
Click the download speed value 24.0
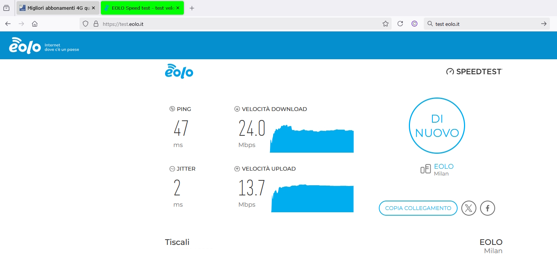tap(252, 129)
